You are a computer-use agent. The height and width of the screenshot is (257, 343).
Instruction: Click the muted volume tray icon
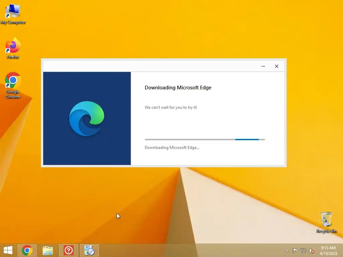point(312,251)
